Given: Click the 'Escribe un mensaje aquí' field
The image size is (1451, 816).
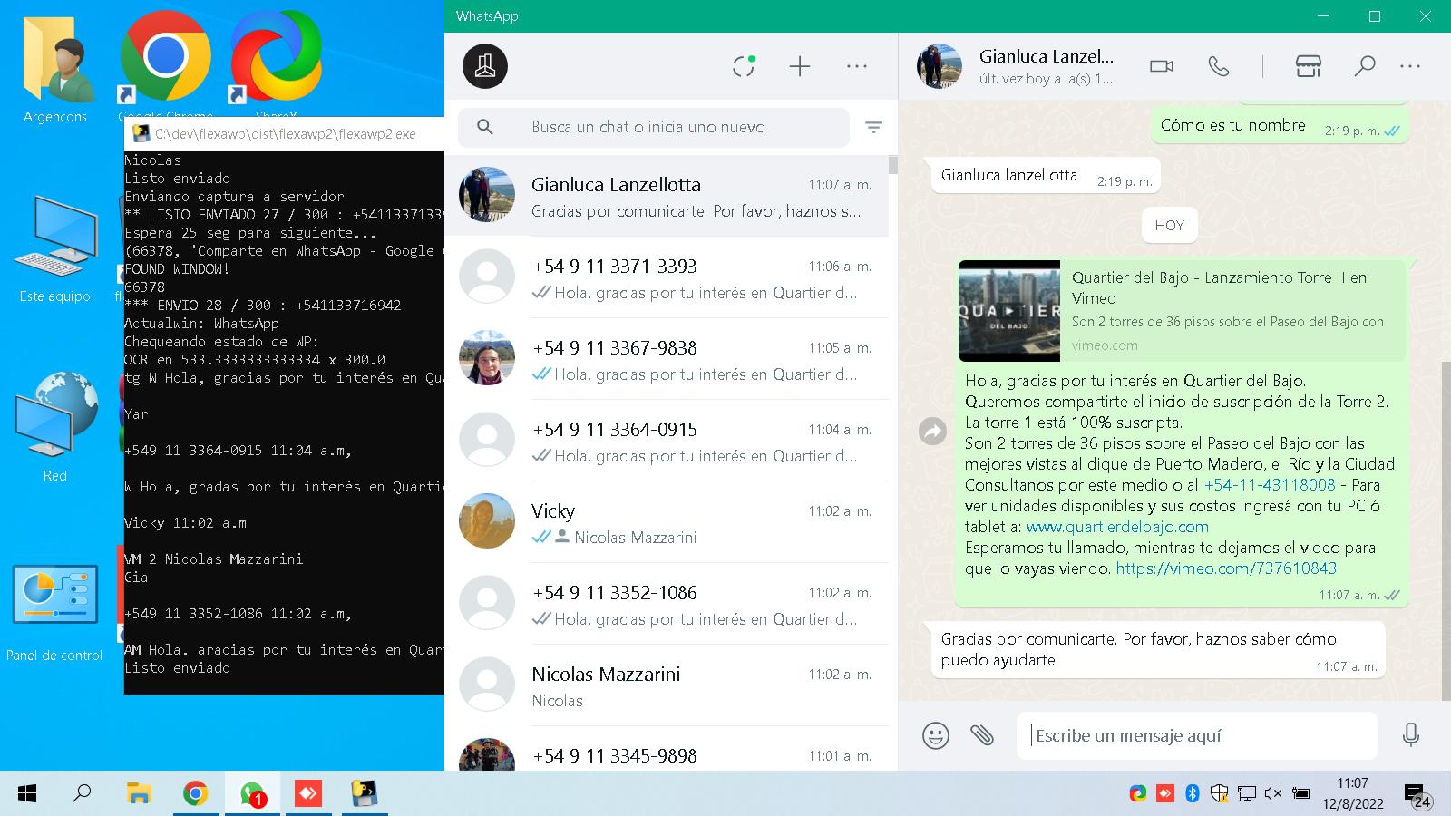Looking at the screenshot, I should (1197, 735).
